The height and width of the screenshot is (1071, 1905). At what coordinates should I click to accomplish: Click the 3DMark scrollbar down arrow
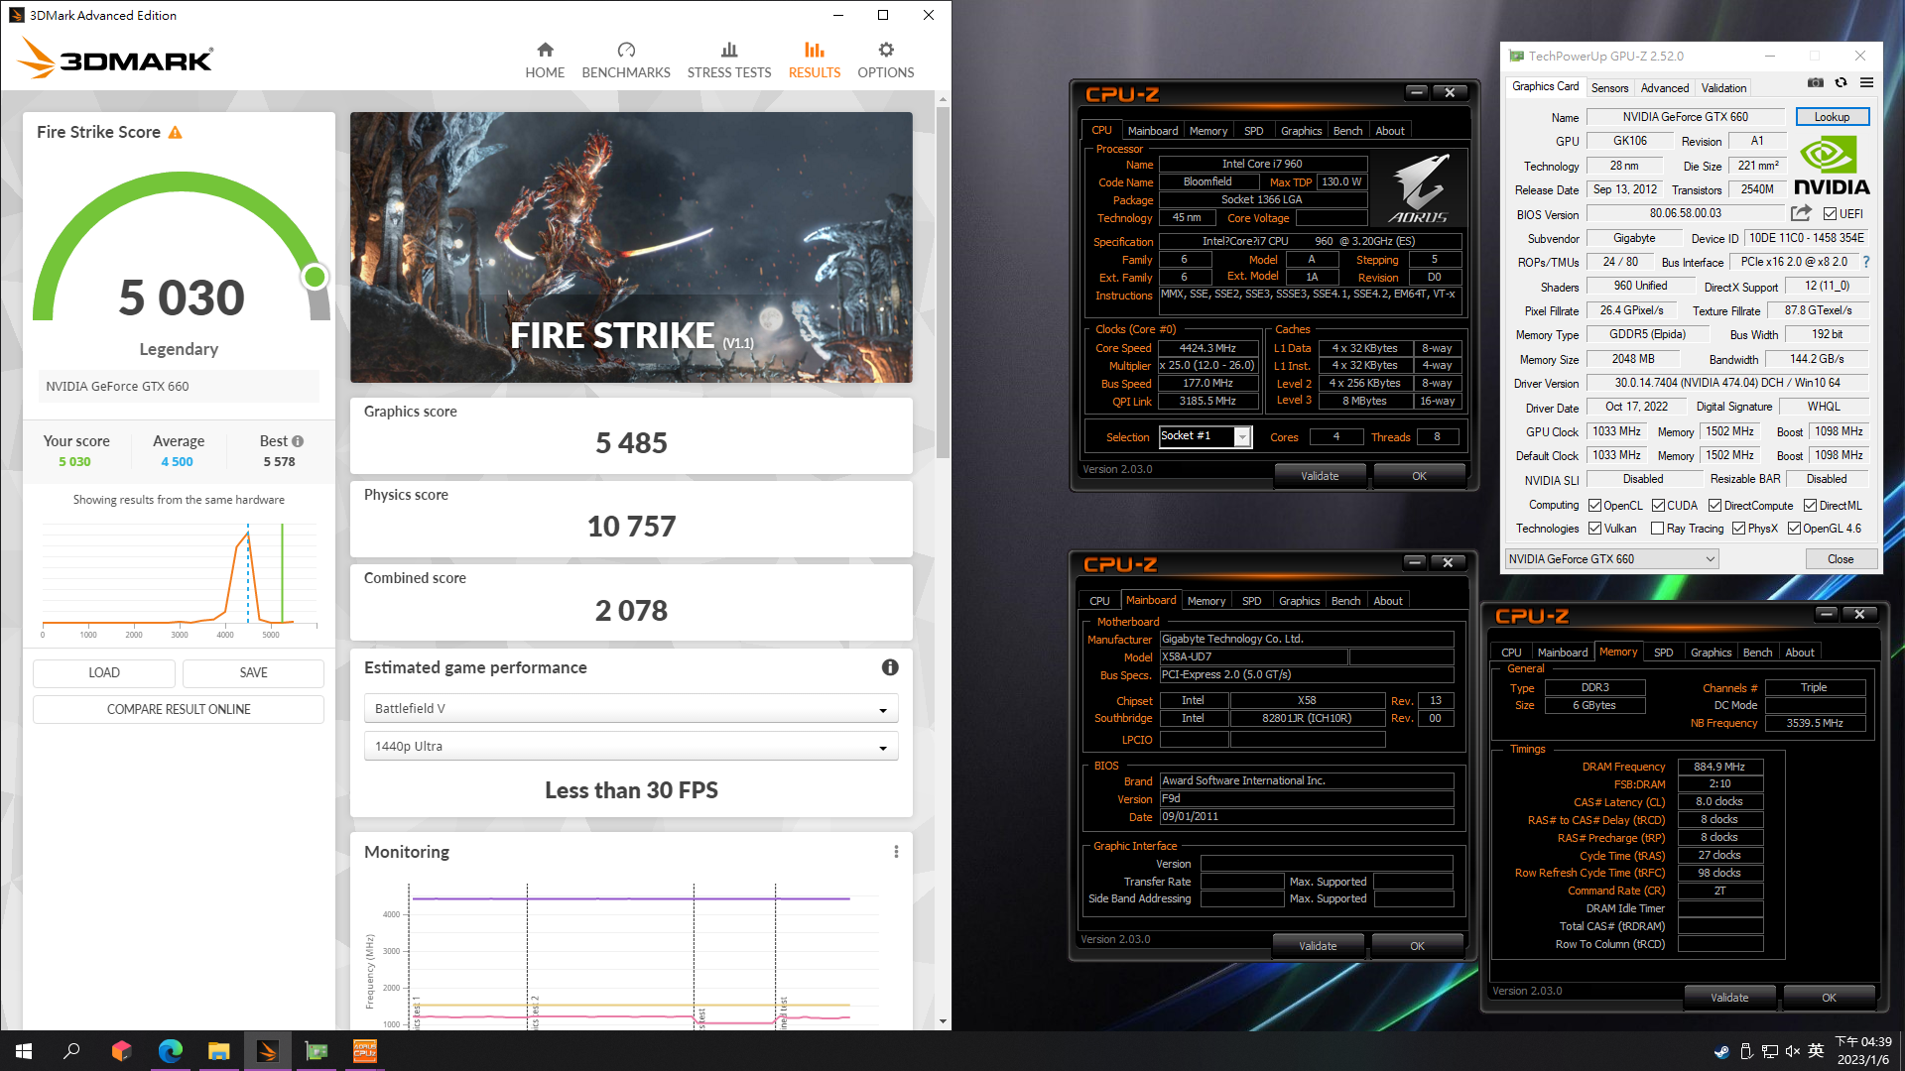[x=943, y=1020]
